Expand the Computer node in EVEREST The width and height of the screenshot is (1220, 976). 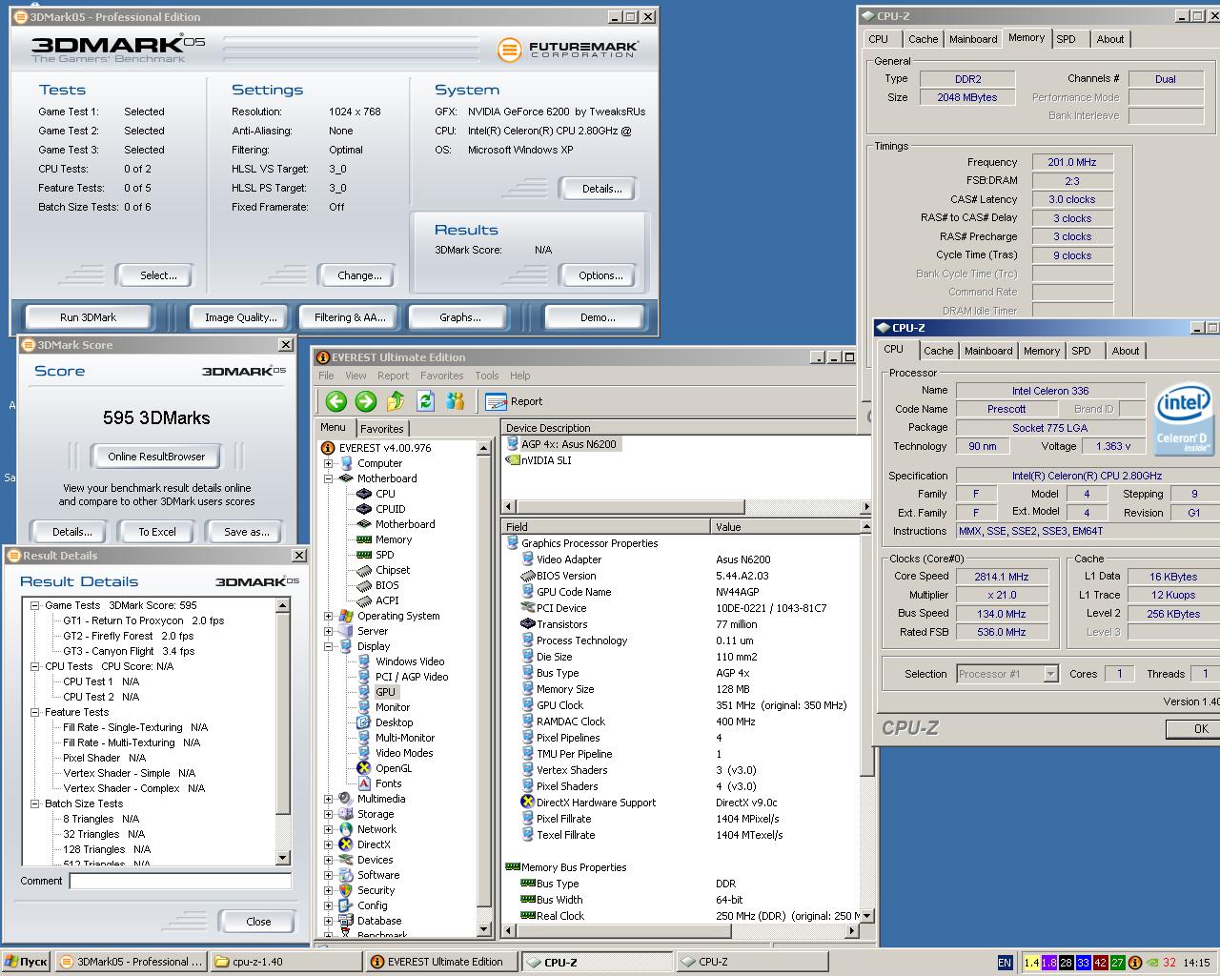point(328,463)
